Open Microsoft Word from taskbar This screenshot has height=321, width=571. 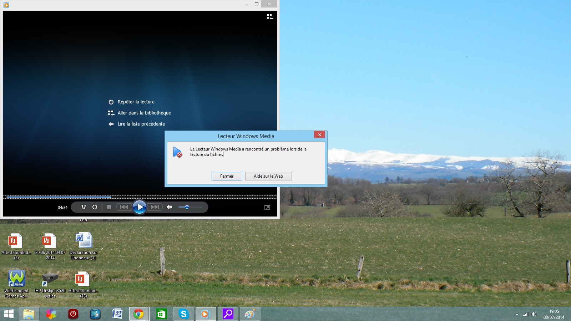117,314
